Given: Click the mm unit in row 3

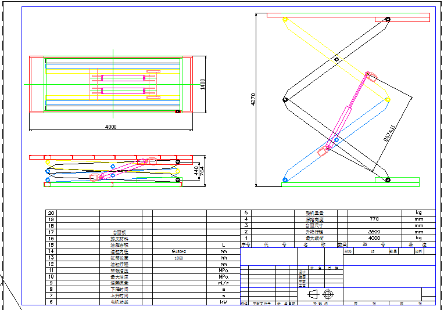Looking at the screenshot, I should pyautogui.click(x=419, y=226).
